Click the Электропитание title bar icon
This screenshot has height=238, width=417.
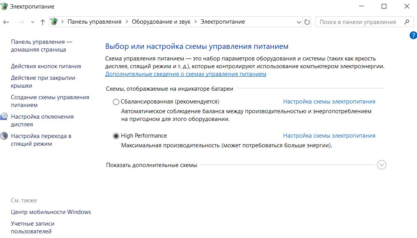point(4,6)
